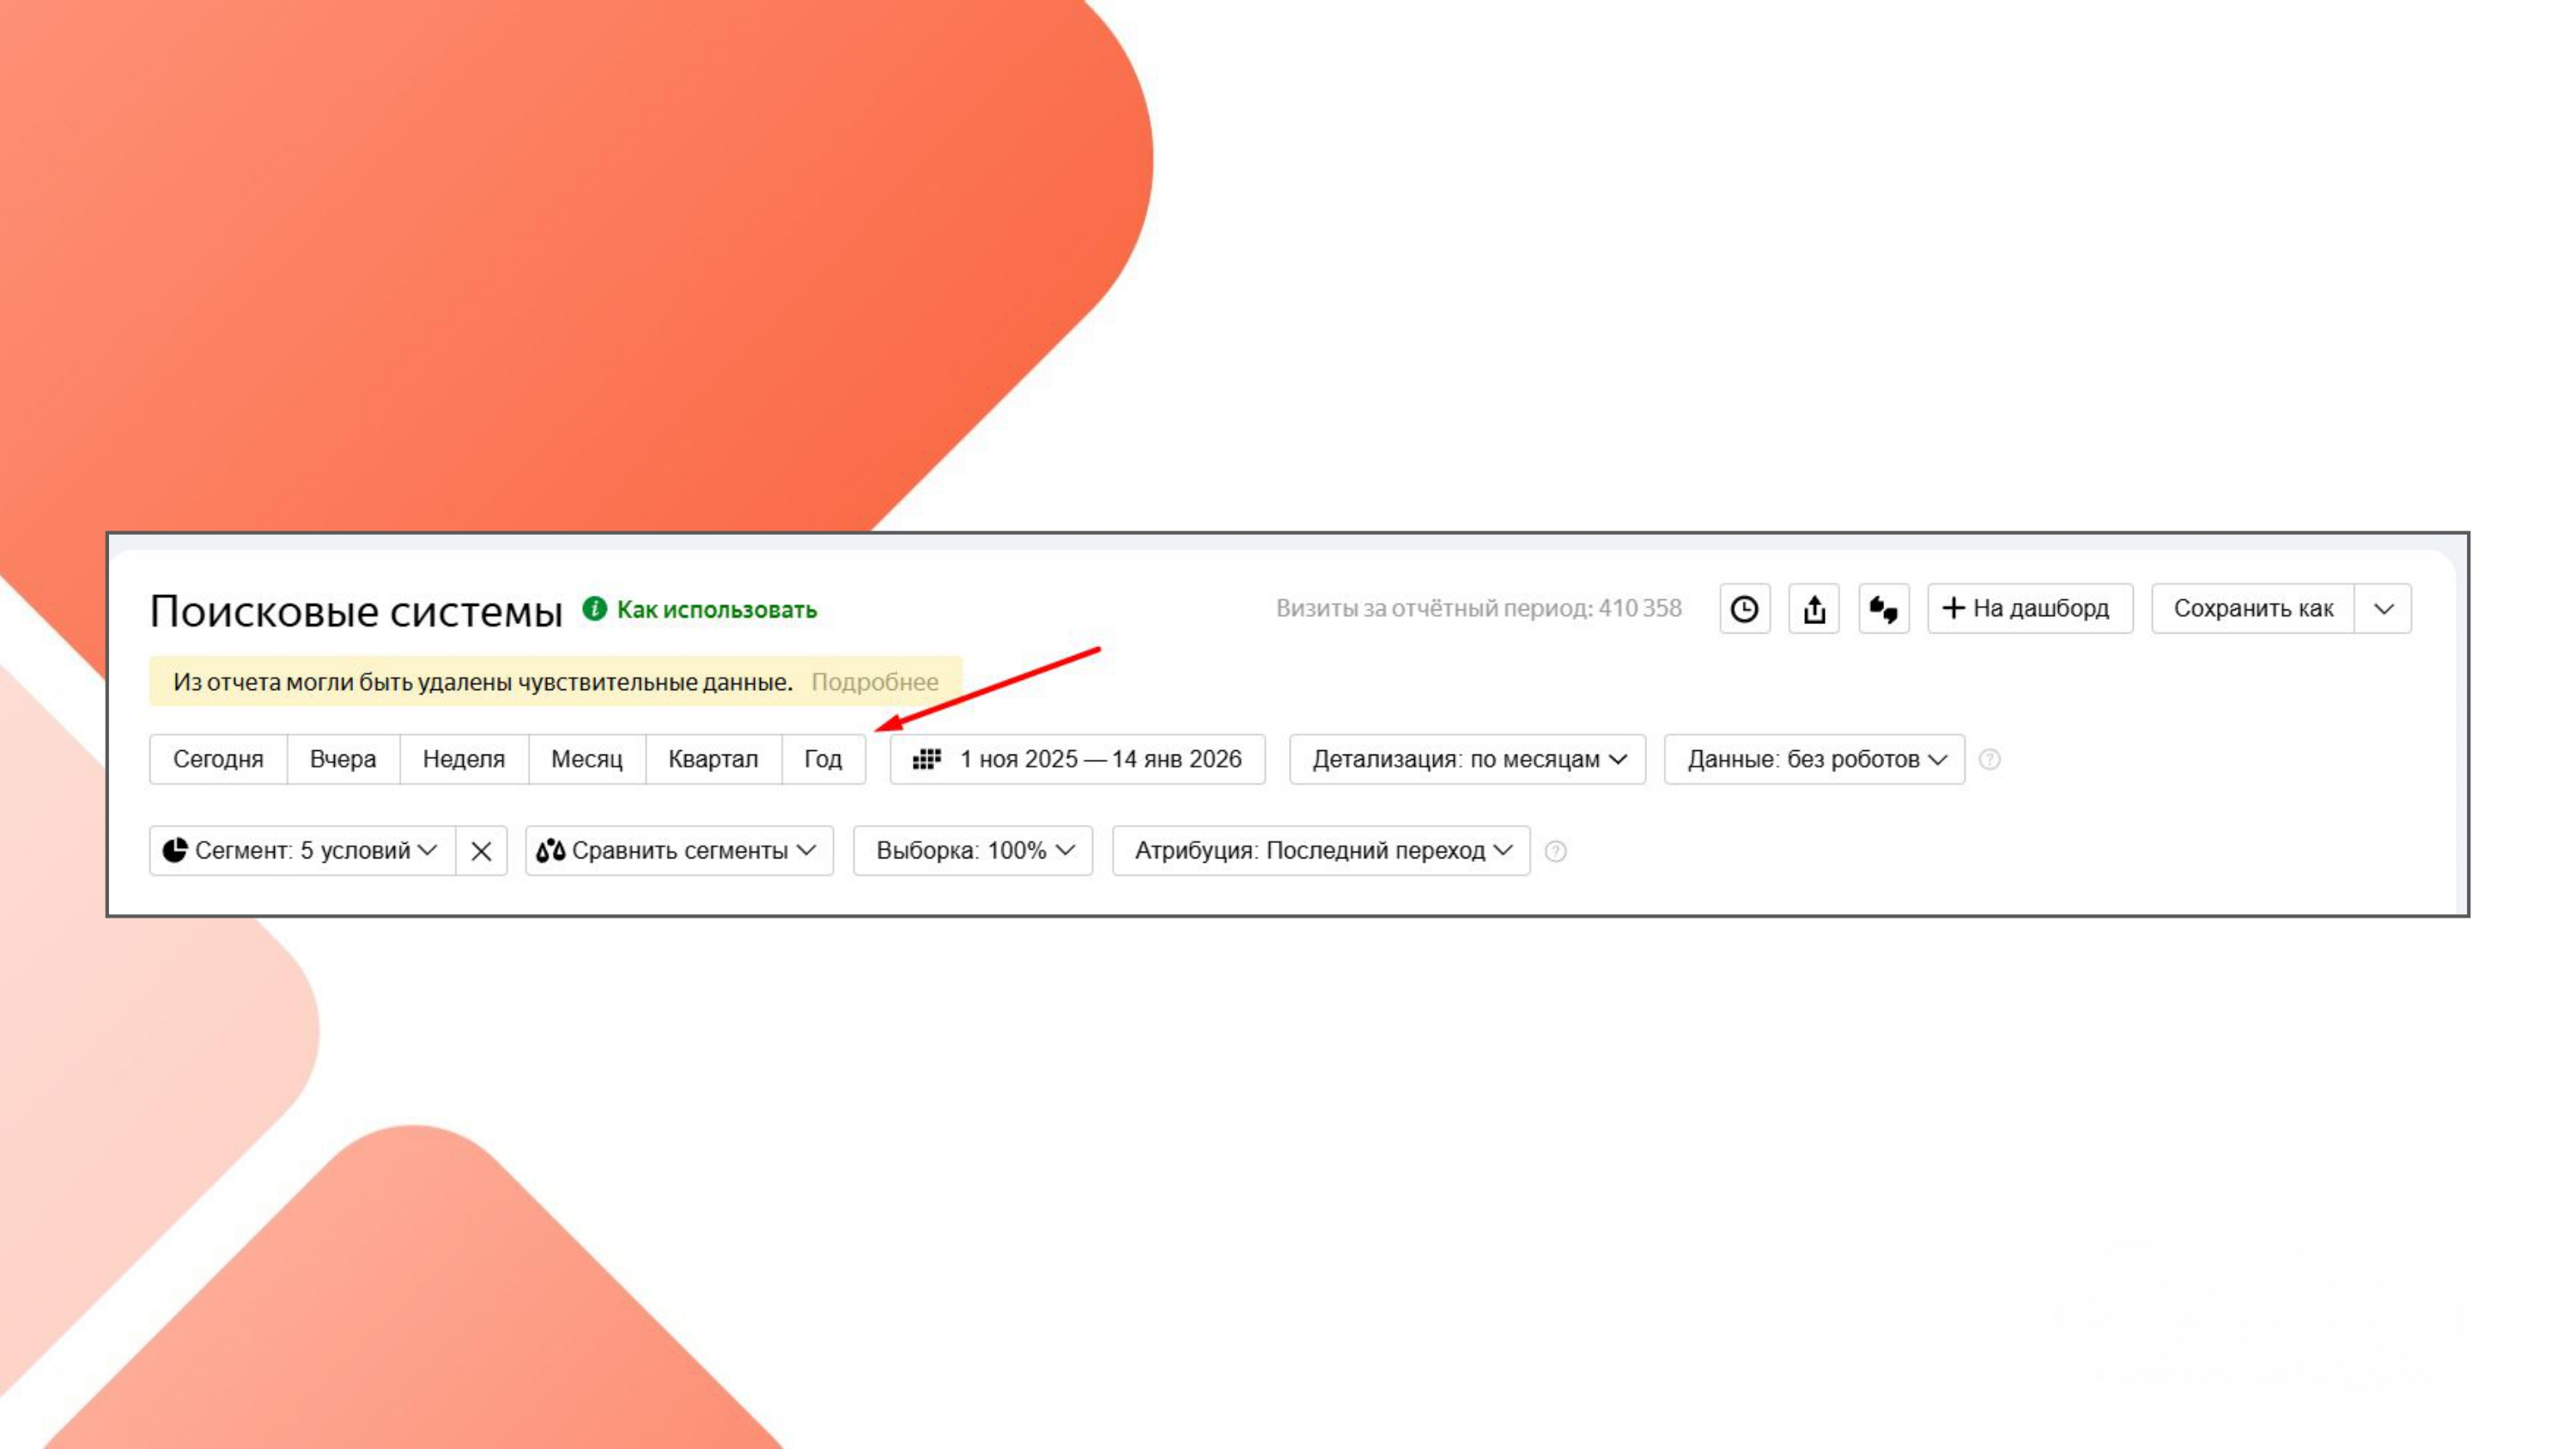Click the thumbs feedback icon
Screen dimensions: 2576x1449
tap(1883, 609)
